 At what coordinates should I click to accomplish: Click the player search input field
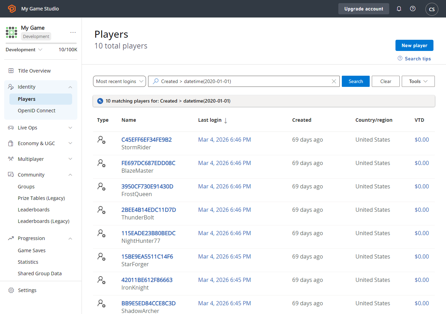coord(244,81)
